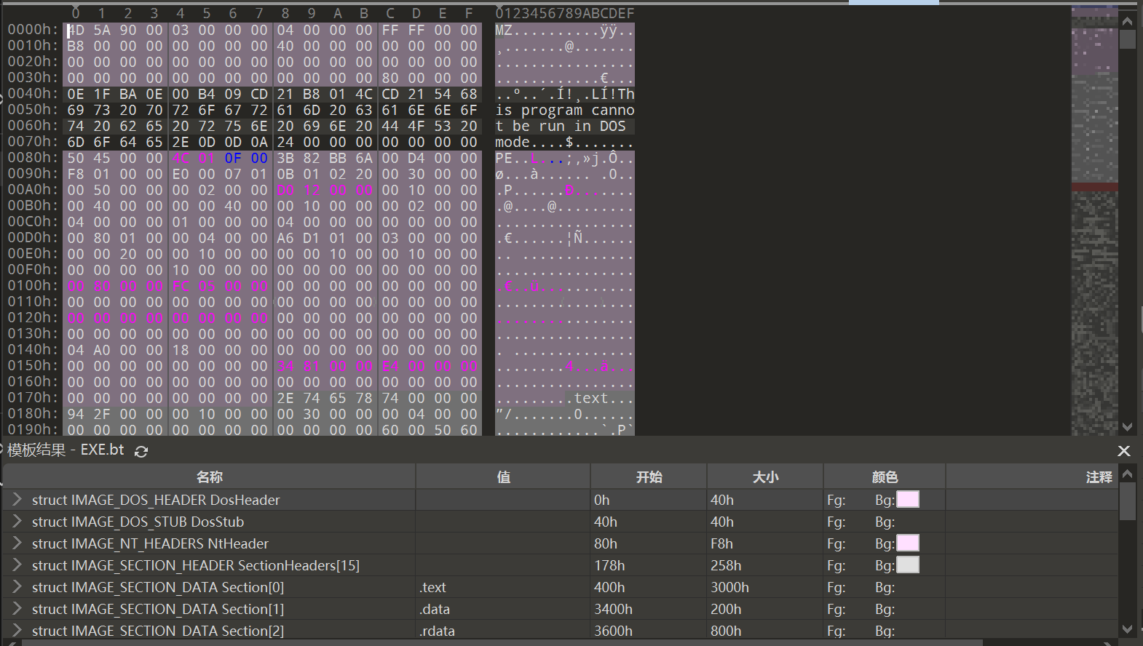Expand the IMAGE_DOS_STUB DosStub struct
This screenshot has width=1143, height=646.
17,522
